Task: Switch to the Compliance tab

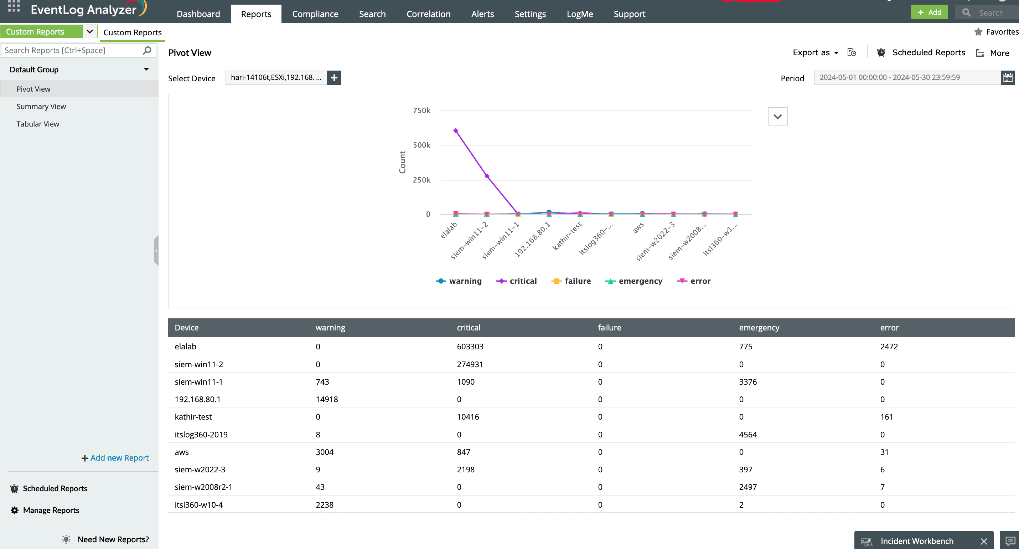Action: point(315,14)
